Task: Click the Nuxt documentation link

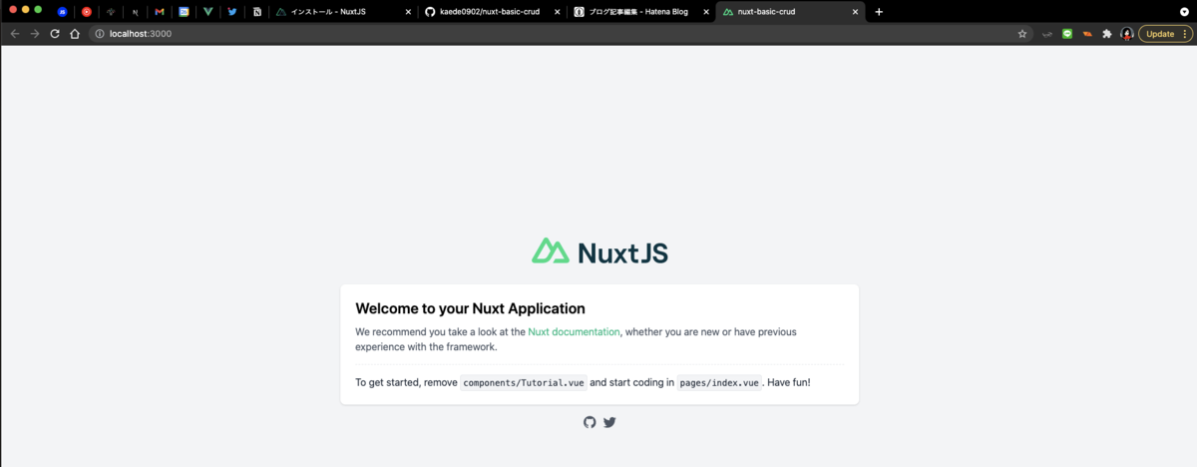Action: pyautogui.click(x=574, y=331)
